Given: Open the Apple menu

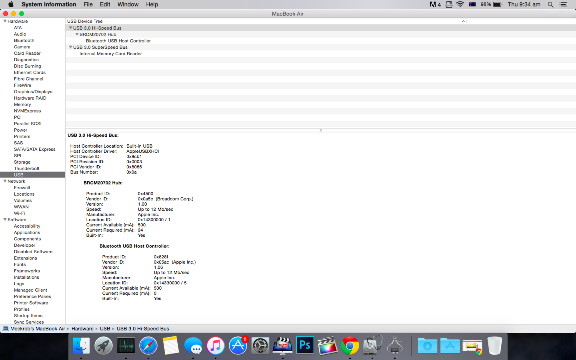Looking at the screenshot, I should click(x=11, y=4).
